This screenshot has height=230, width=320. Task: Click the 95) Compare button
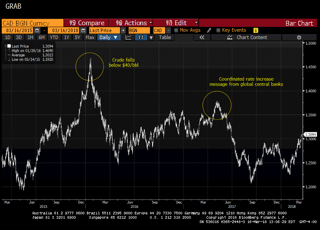pyautogui.click(x=87, y=23)
